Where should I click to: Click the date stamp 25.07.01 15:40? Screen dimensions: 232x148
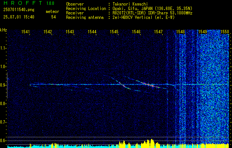tap(19, 17)
